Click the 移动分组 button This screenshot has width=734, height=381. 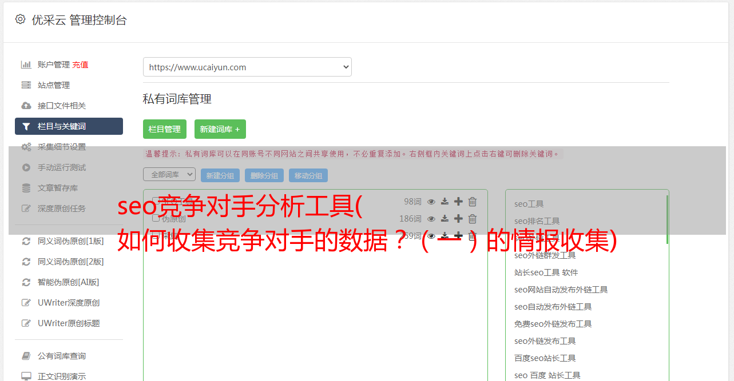tap(308, 175)
